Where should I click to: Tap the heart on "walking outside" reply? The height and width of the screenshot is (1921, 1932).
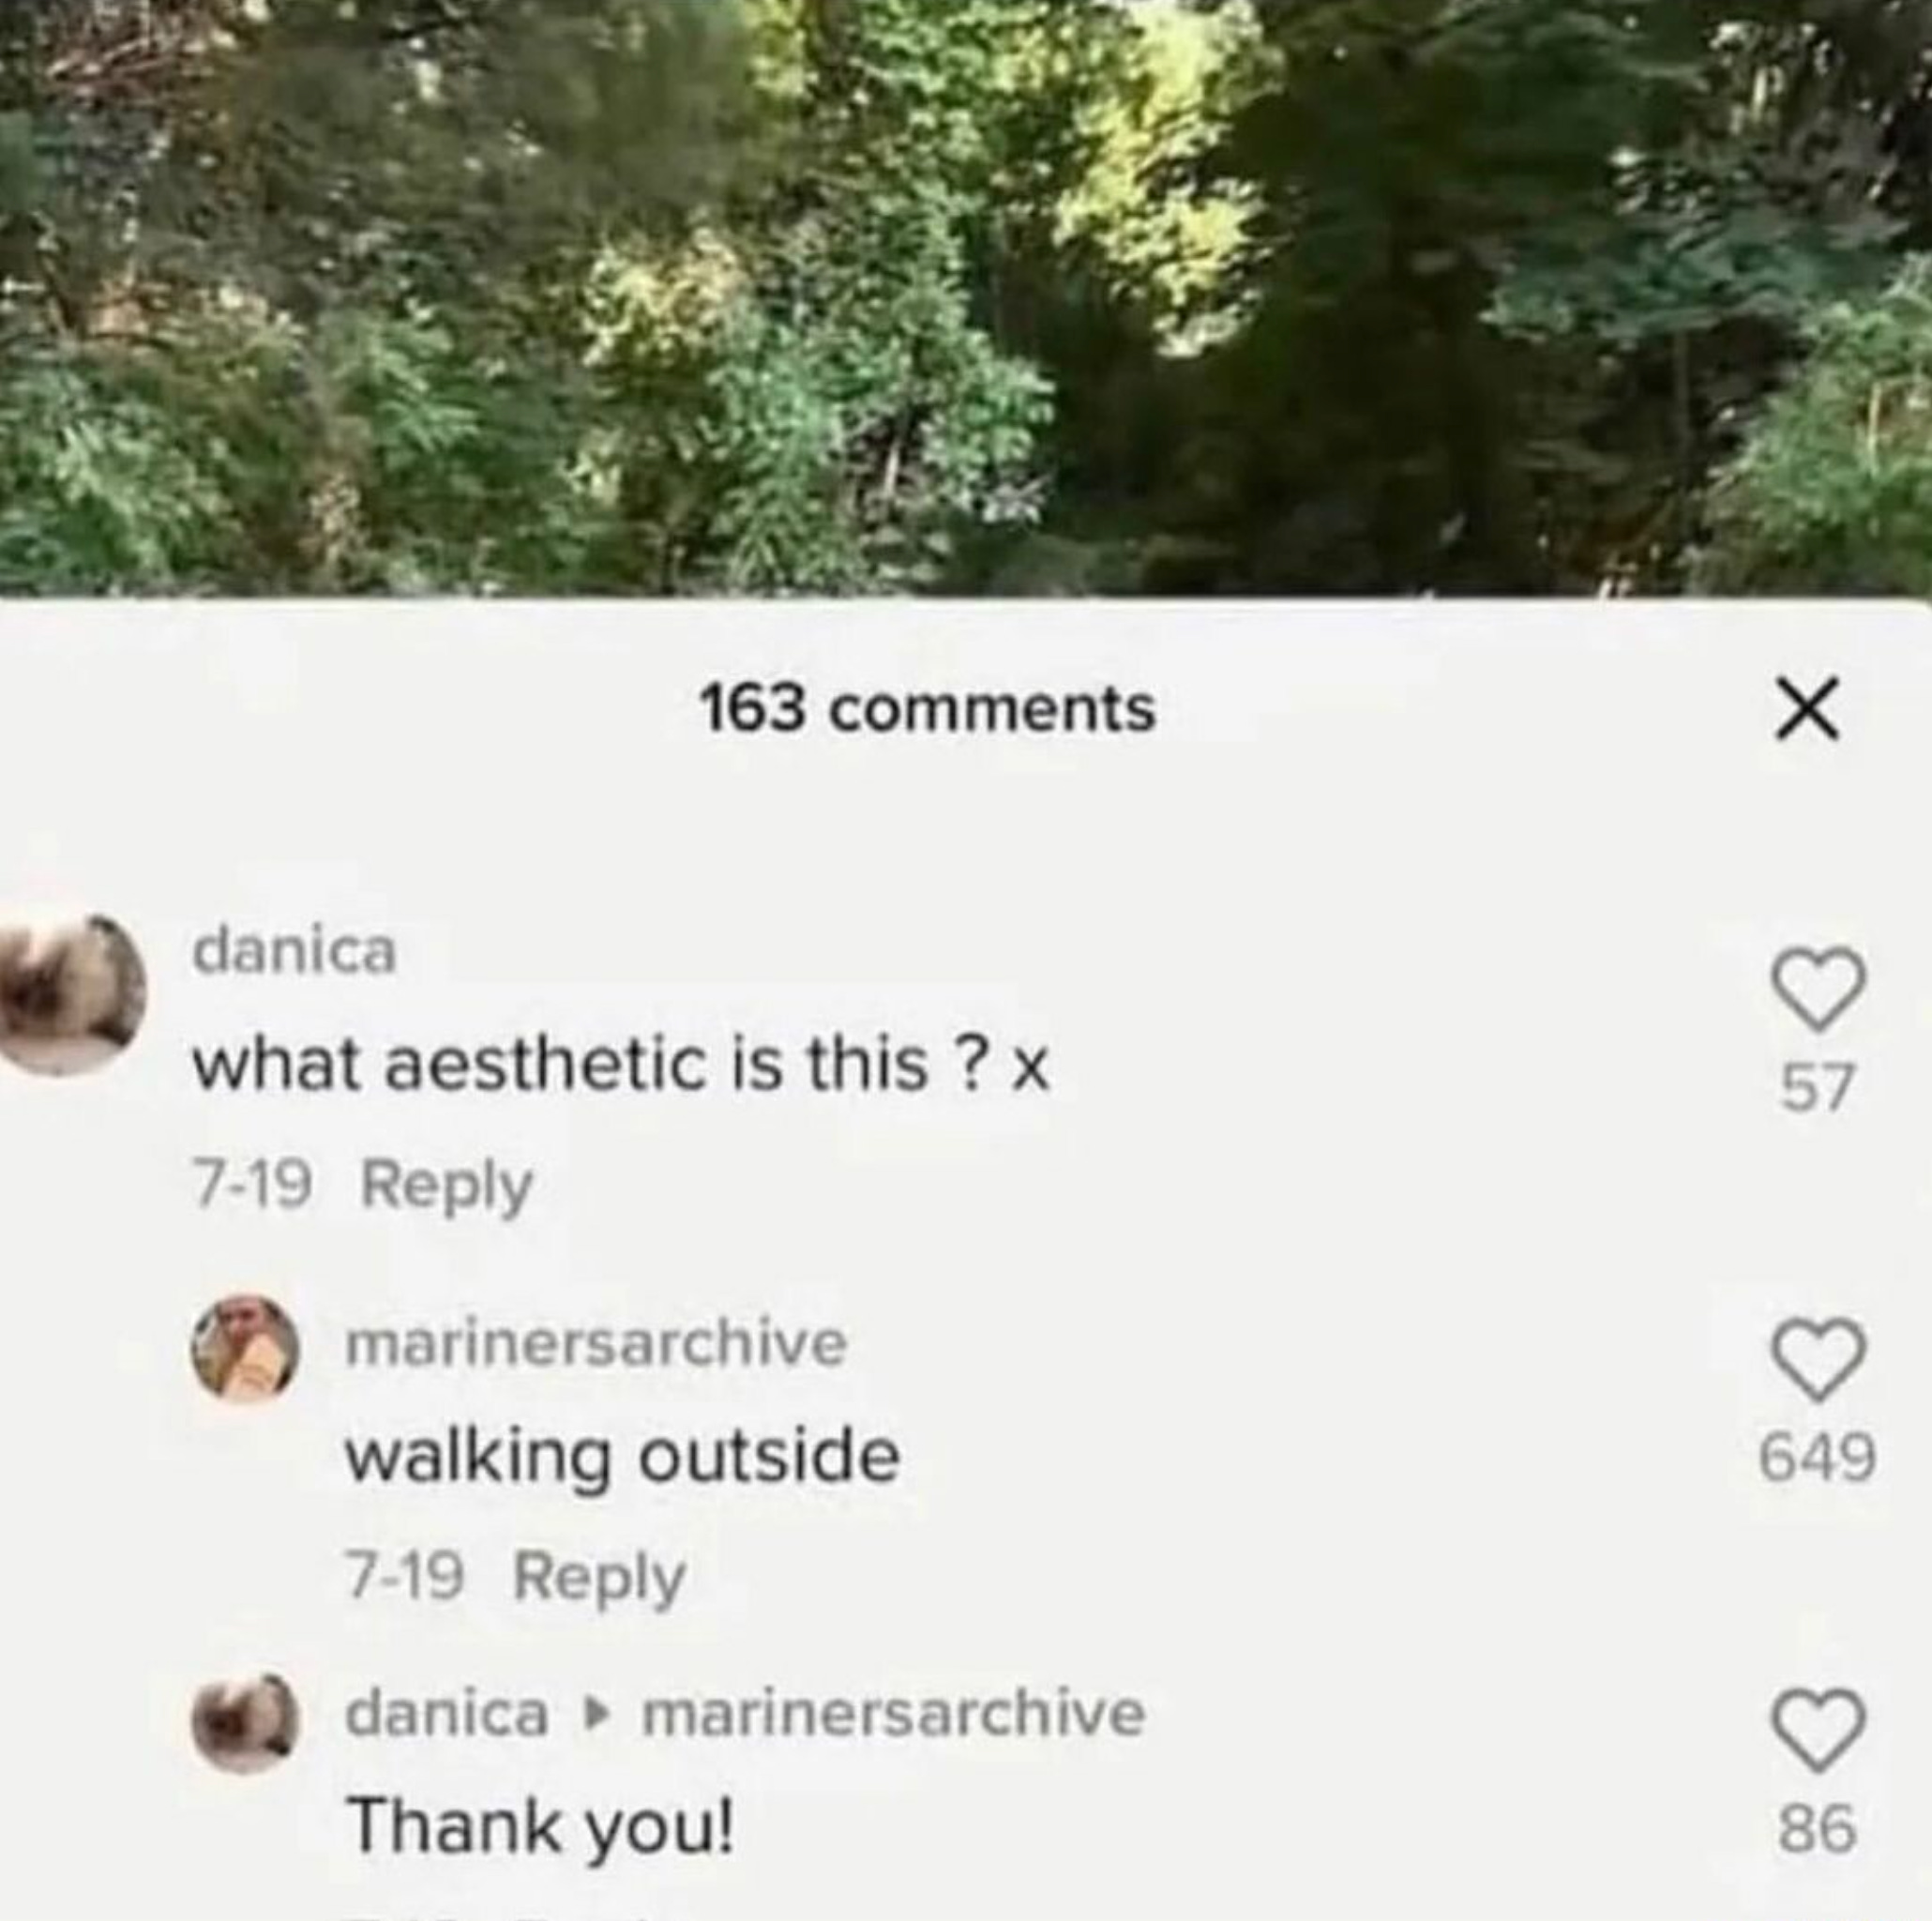(1819, 1357)
